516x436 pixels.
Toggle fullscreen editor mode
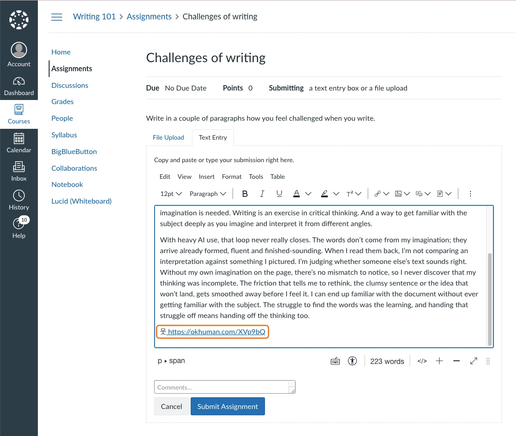[474, 361]
